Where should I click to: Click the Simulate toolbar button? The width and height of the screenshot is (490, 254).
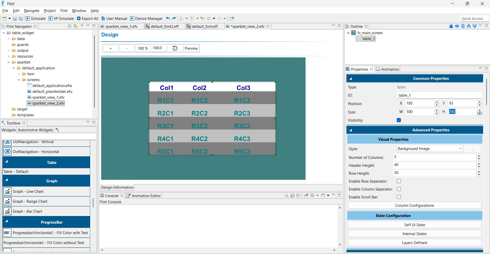(x=36, y=18)
